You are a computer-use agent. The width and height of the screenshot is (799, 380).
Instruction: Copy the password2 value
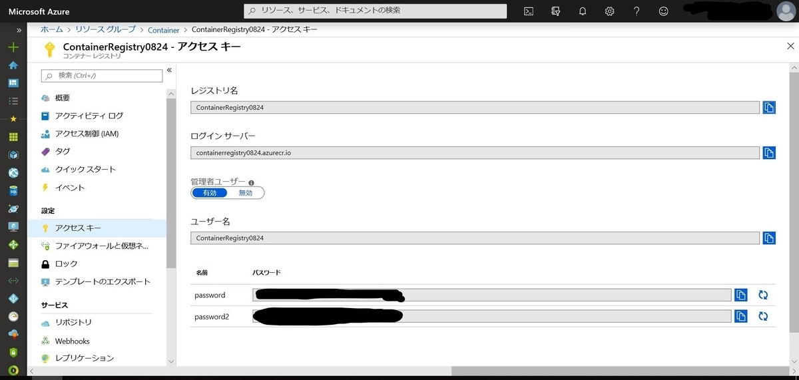(741, 316)
